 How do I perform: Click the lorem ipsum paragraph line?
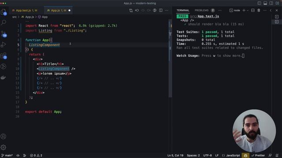(54, 73)
